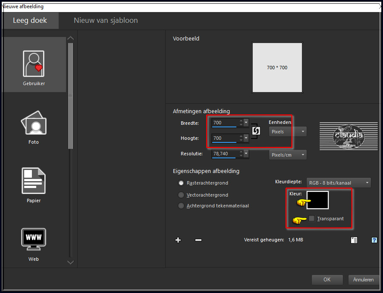383x293 pixels.
Task: Click the category list scrollbar thumb
Action: [71, 96]
